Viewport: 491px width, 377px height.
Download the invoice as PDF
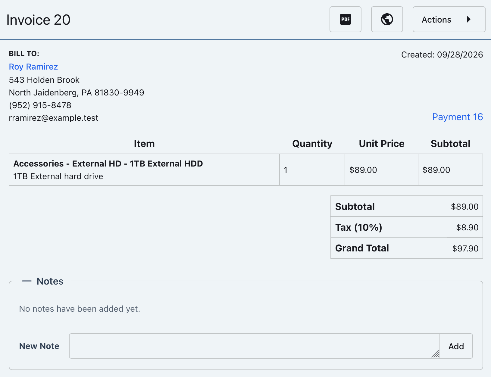click(345, 19)
